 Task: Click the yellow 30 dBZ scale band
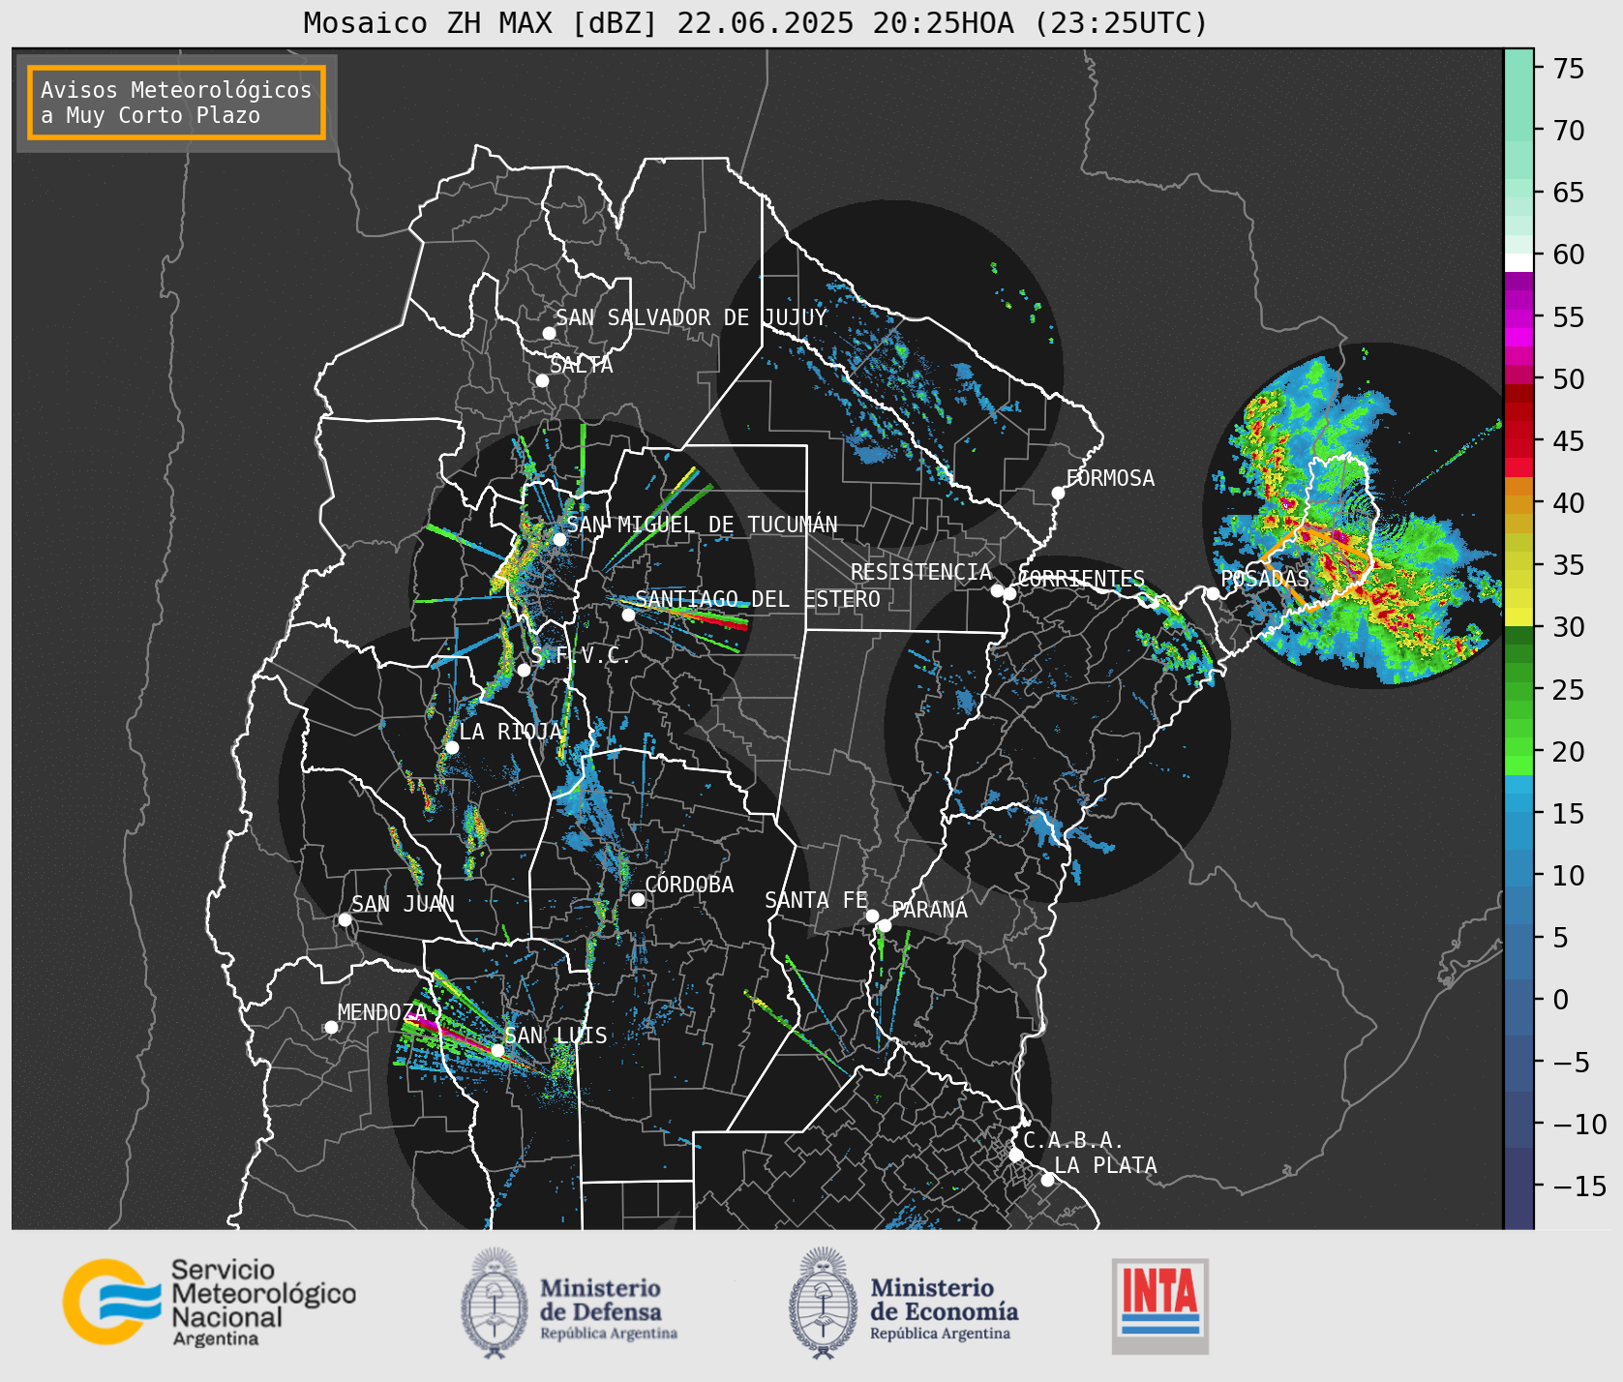(x=1518, y=616)
